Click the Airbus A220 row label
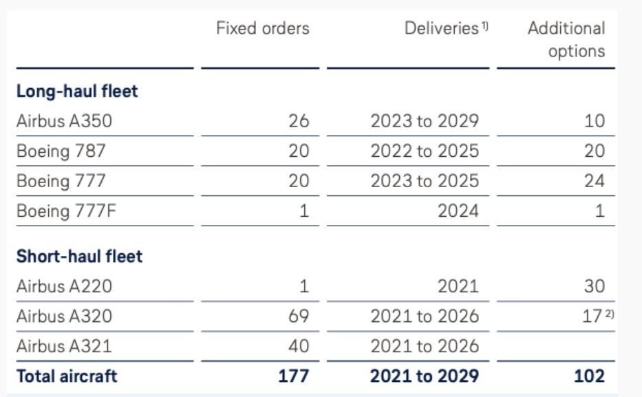642x397 pixels. [64, 286]
